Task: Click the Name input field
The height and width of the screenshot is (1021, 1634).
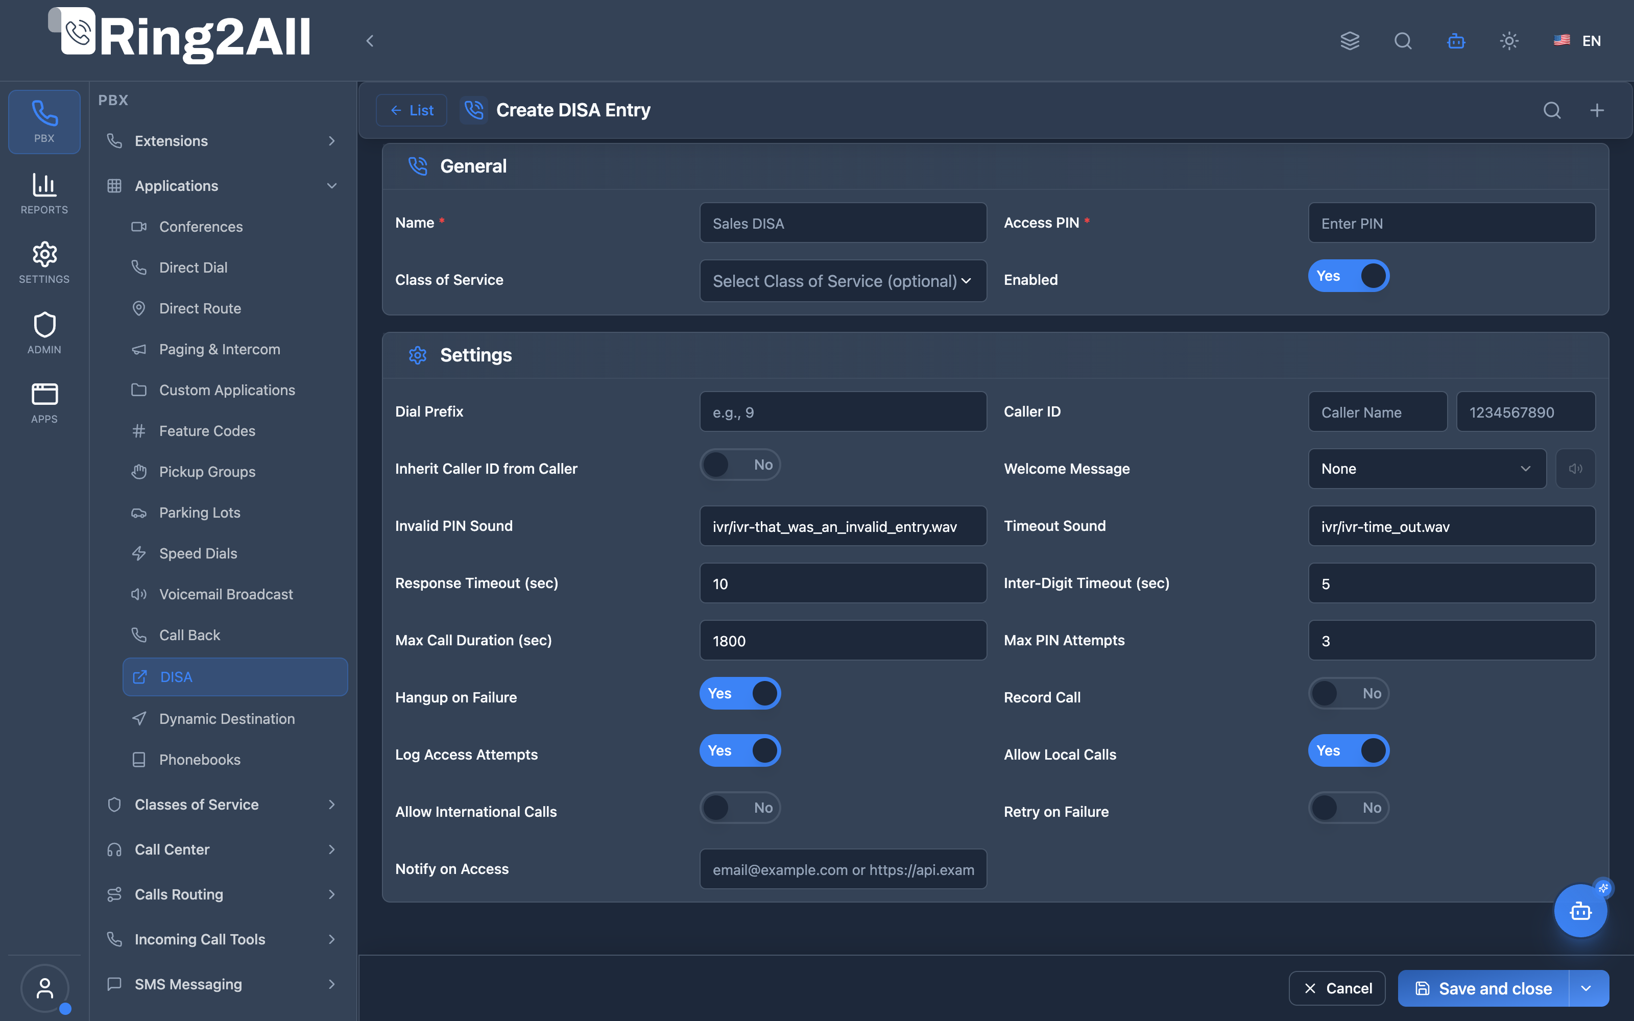Action: point(843,223)
